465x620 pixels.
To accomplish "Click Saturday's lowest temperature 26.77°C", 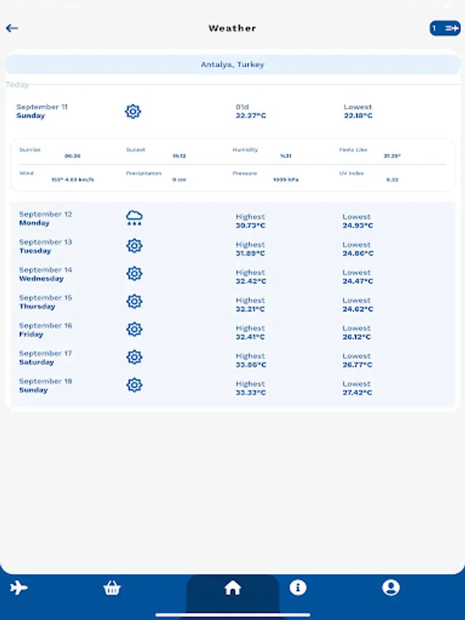I will [357, 364].
